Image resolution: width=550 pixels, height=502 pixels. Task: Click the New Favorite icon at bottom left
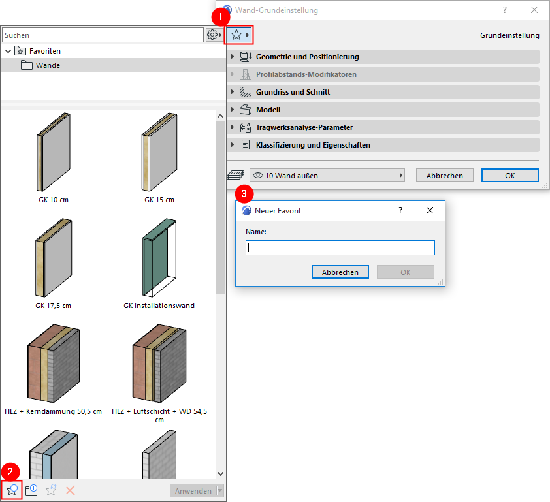pyautogui.click(x=12, y=490)
